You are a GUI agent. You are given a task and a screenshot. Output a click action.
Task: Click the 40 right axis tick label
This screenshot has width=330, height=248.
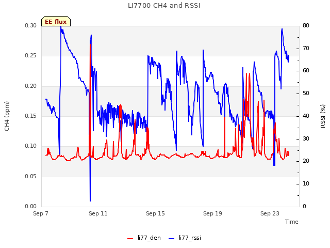[306, 116]
